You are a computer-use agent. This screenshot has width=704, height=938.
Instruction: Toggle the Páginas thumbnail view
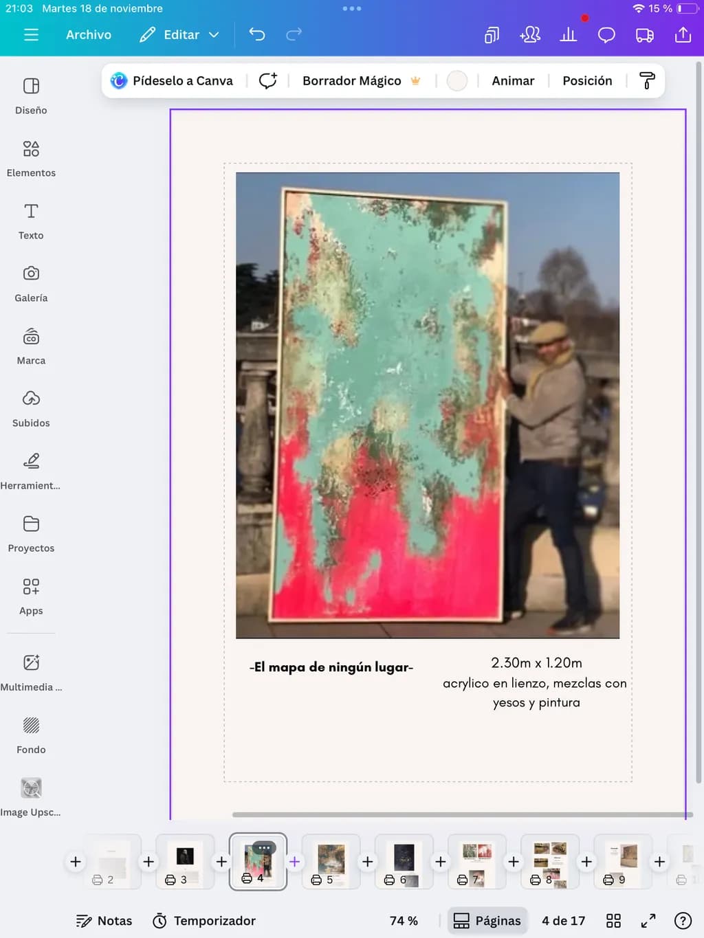tap(487, 921)
